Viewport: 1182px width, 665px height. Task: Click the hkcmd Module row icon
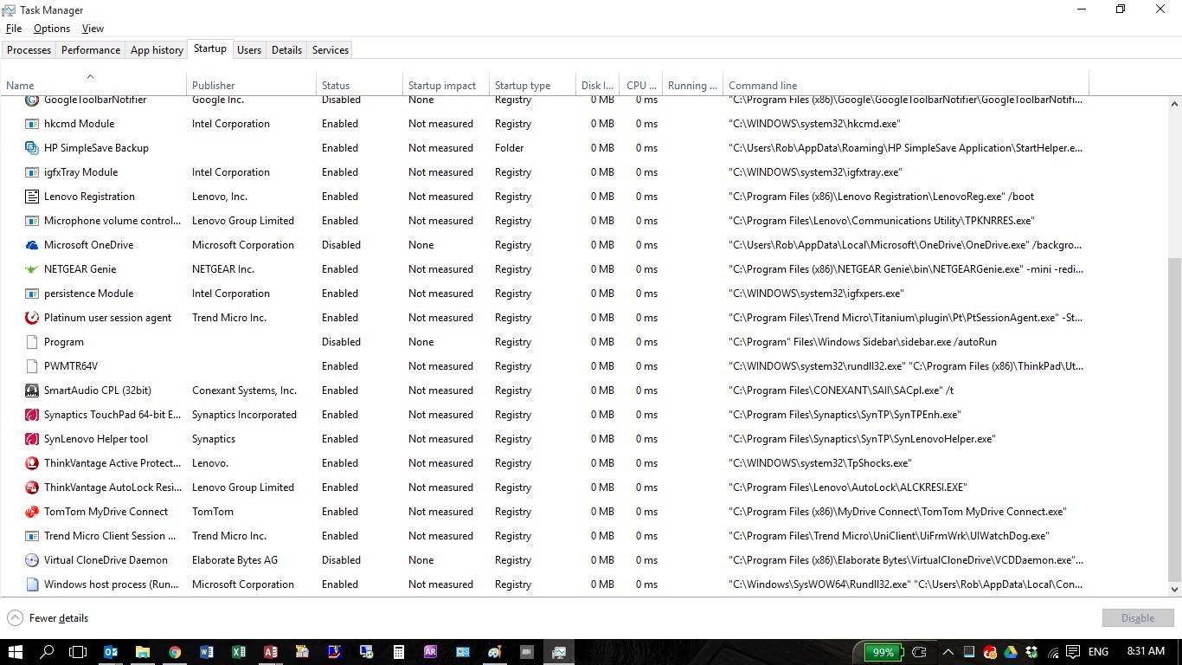click(32, 124)
